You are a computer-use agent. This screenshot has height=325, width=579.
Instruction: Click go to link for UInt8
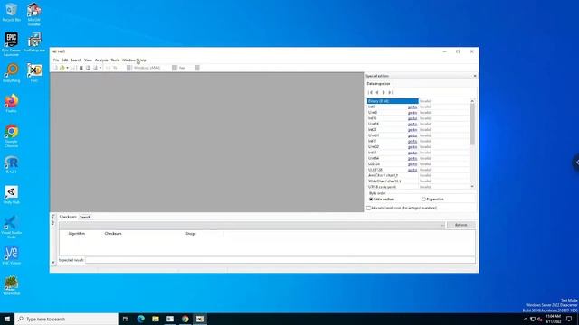pos(413,112)
